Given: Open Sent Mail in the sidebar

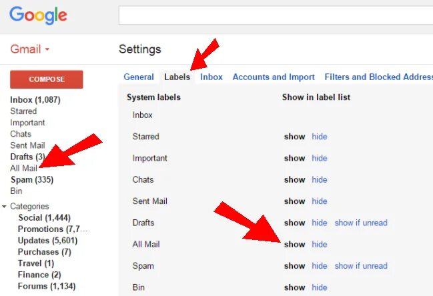Looking at the screenshot, I should tap(27, 145).
